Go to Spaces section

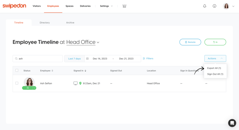[x=69, y=6]
